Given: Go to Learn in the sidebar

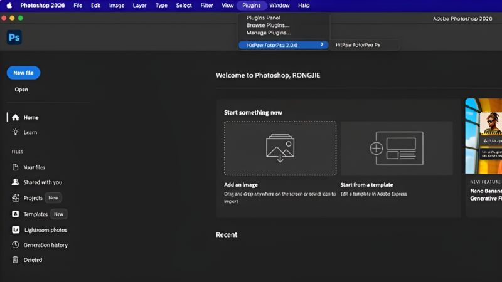Looking at the screenshot, I should [x=30, y=132].
